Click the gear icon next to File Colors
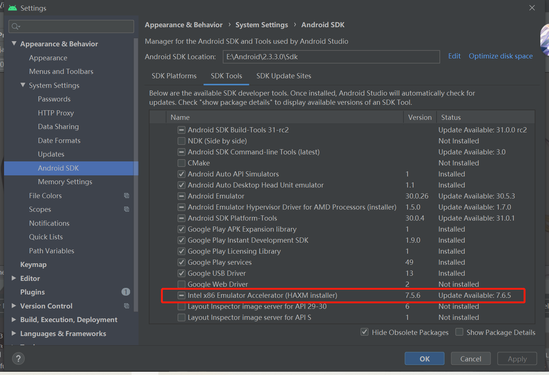The image size is (549, 375). click(x=126, y=195)
